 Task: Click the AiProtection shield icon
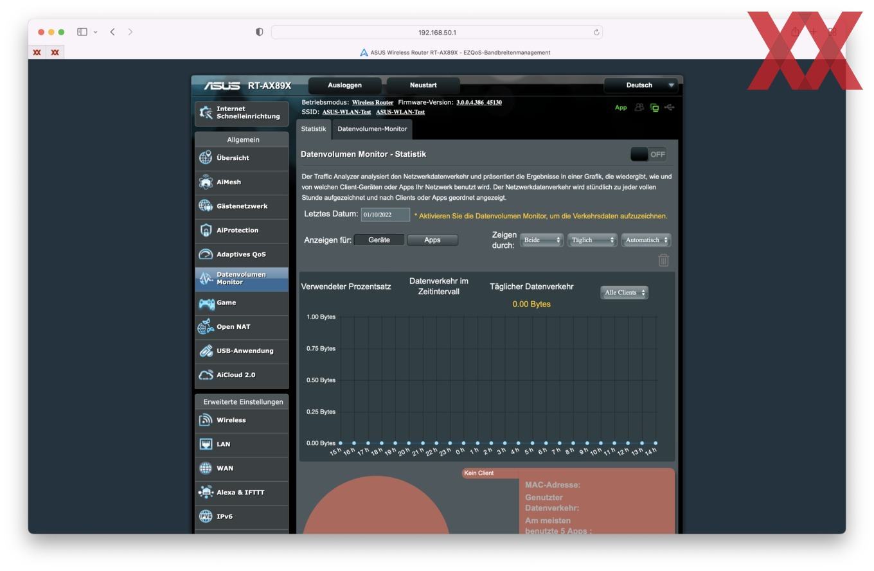point(206,230)
